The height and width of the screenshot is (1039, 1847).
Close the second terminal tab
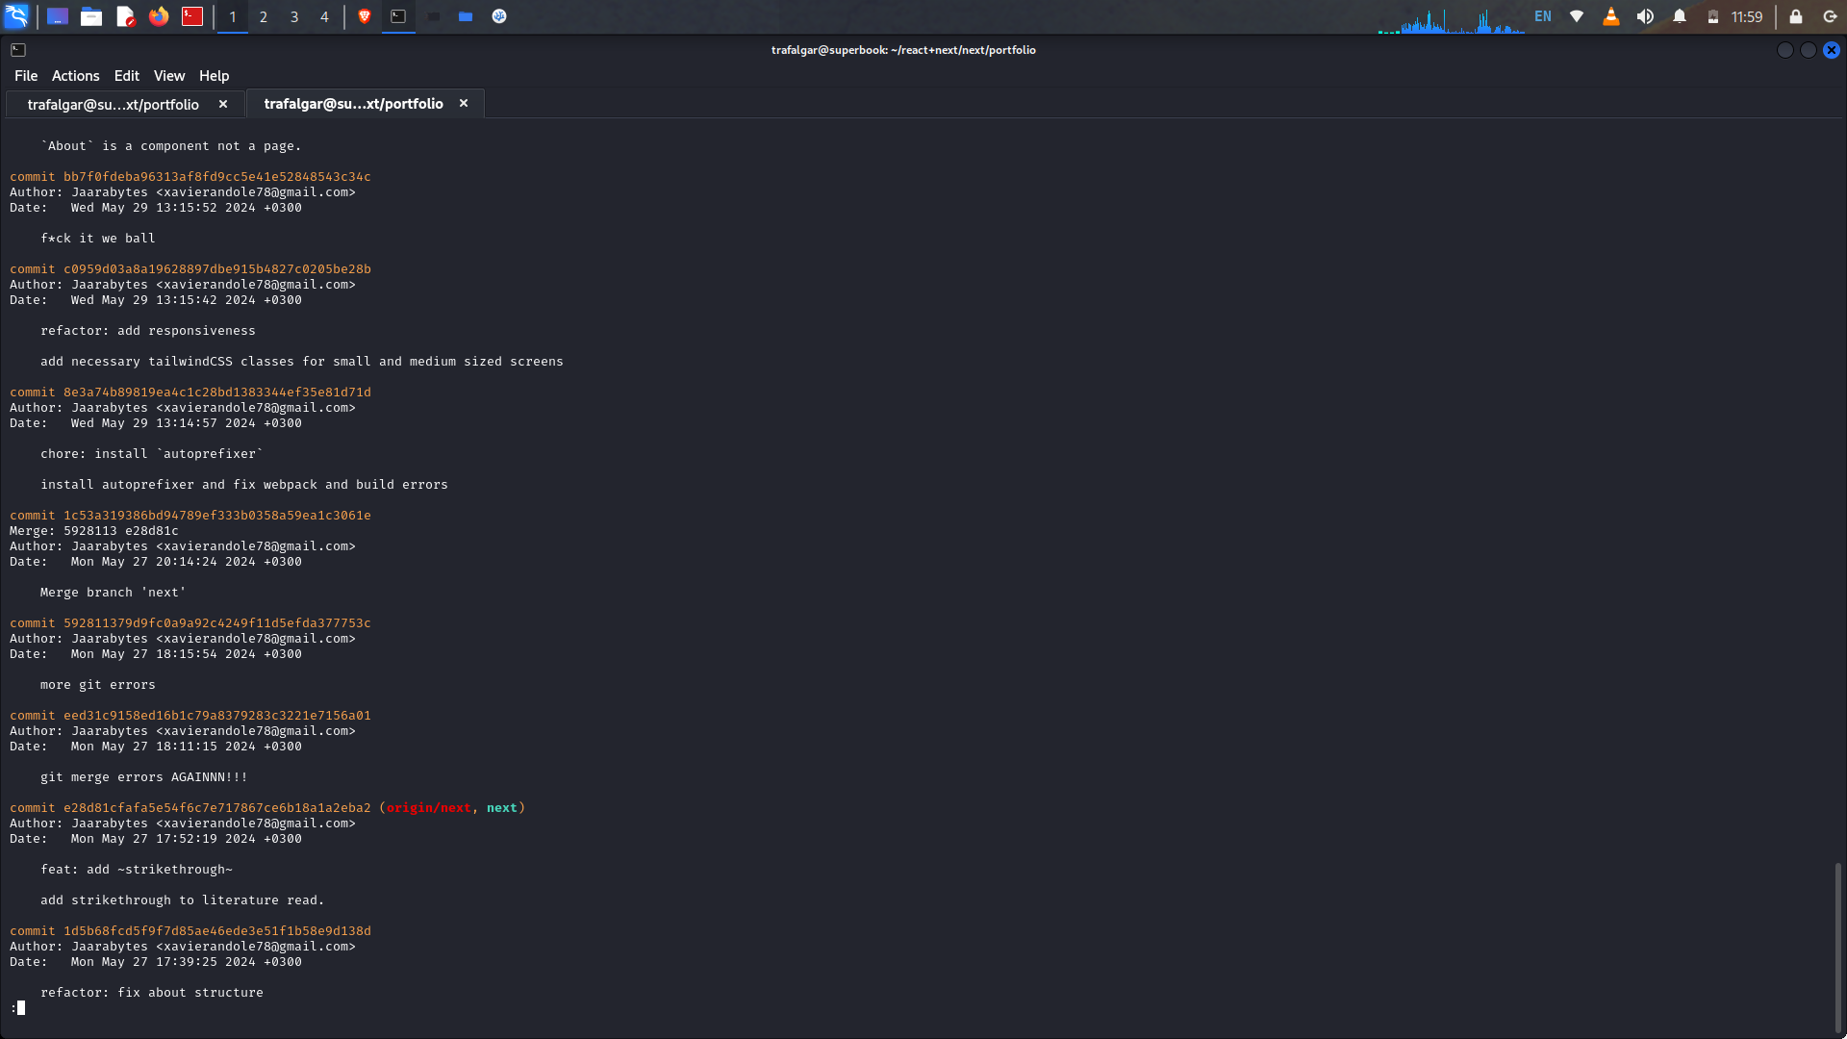pyautogui.click(x=464, y=103)
